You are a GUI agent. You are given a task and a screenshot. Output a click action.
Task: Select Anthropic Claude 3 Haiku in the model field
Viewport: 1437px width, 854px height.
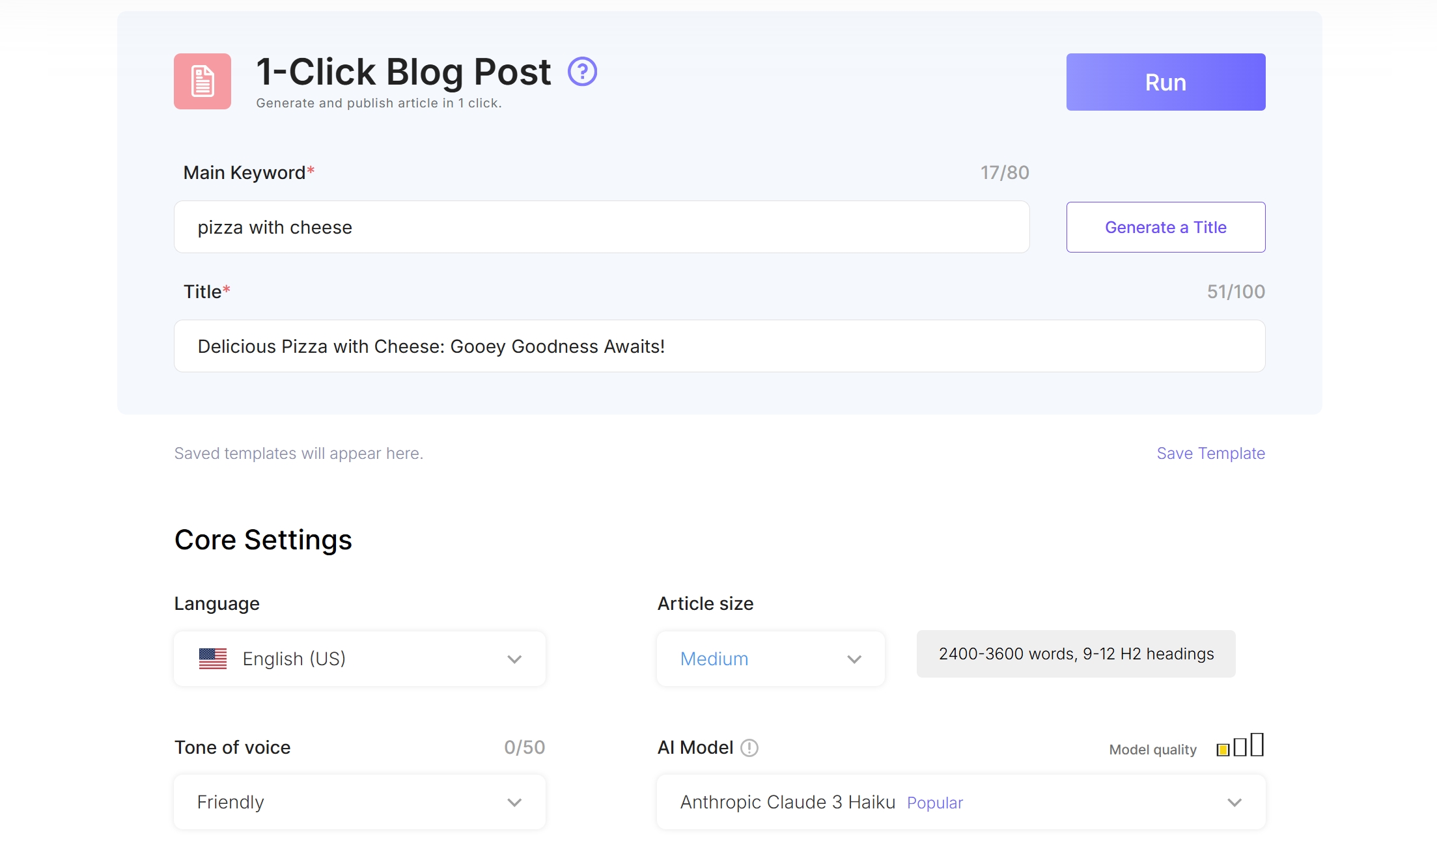(787, 801)
